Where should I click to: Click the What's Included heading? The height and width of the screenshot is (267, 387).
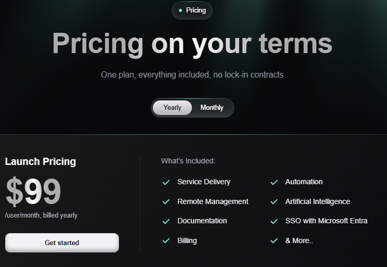click(x=188, y=161)
